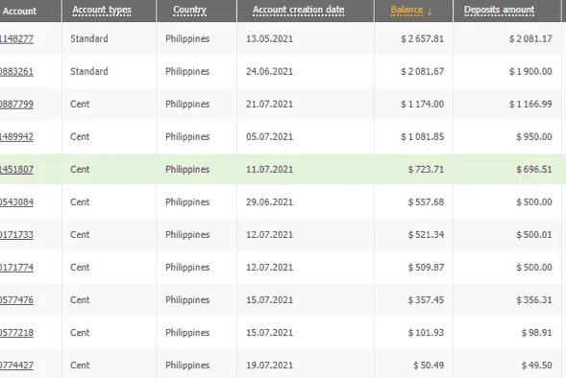Image resolution: width=566 pixels, height=378 pixels.
Task: Select the deposit amount $ 500.01
Action: pos(534,235)
